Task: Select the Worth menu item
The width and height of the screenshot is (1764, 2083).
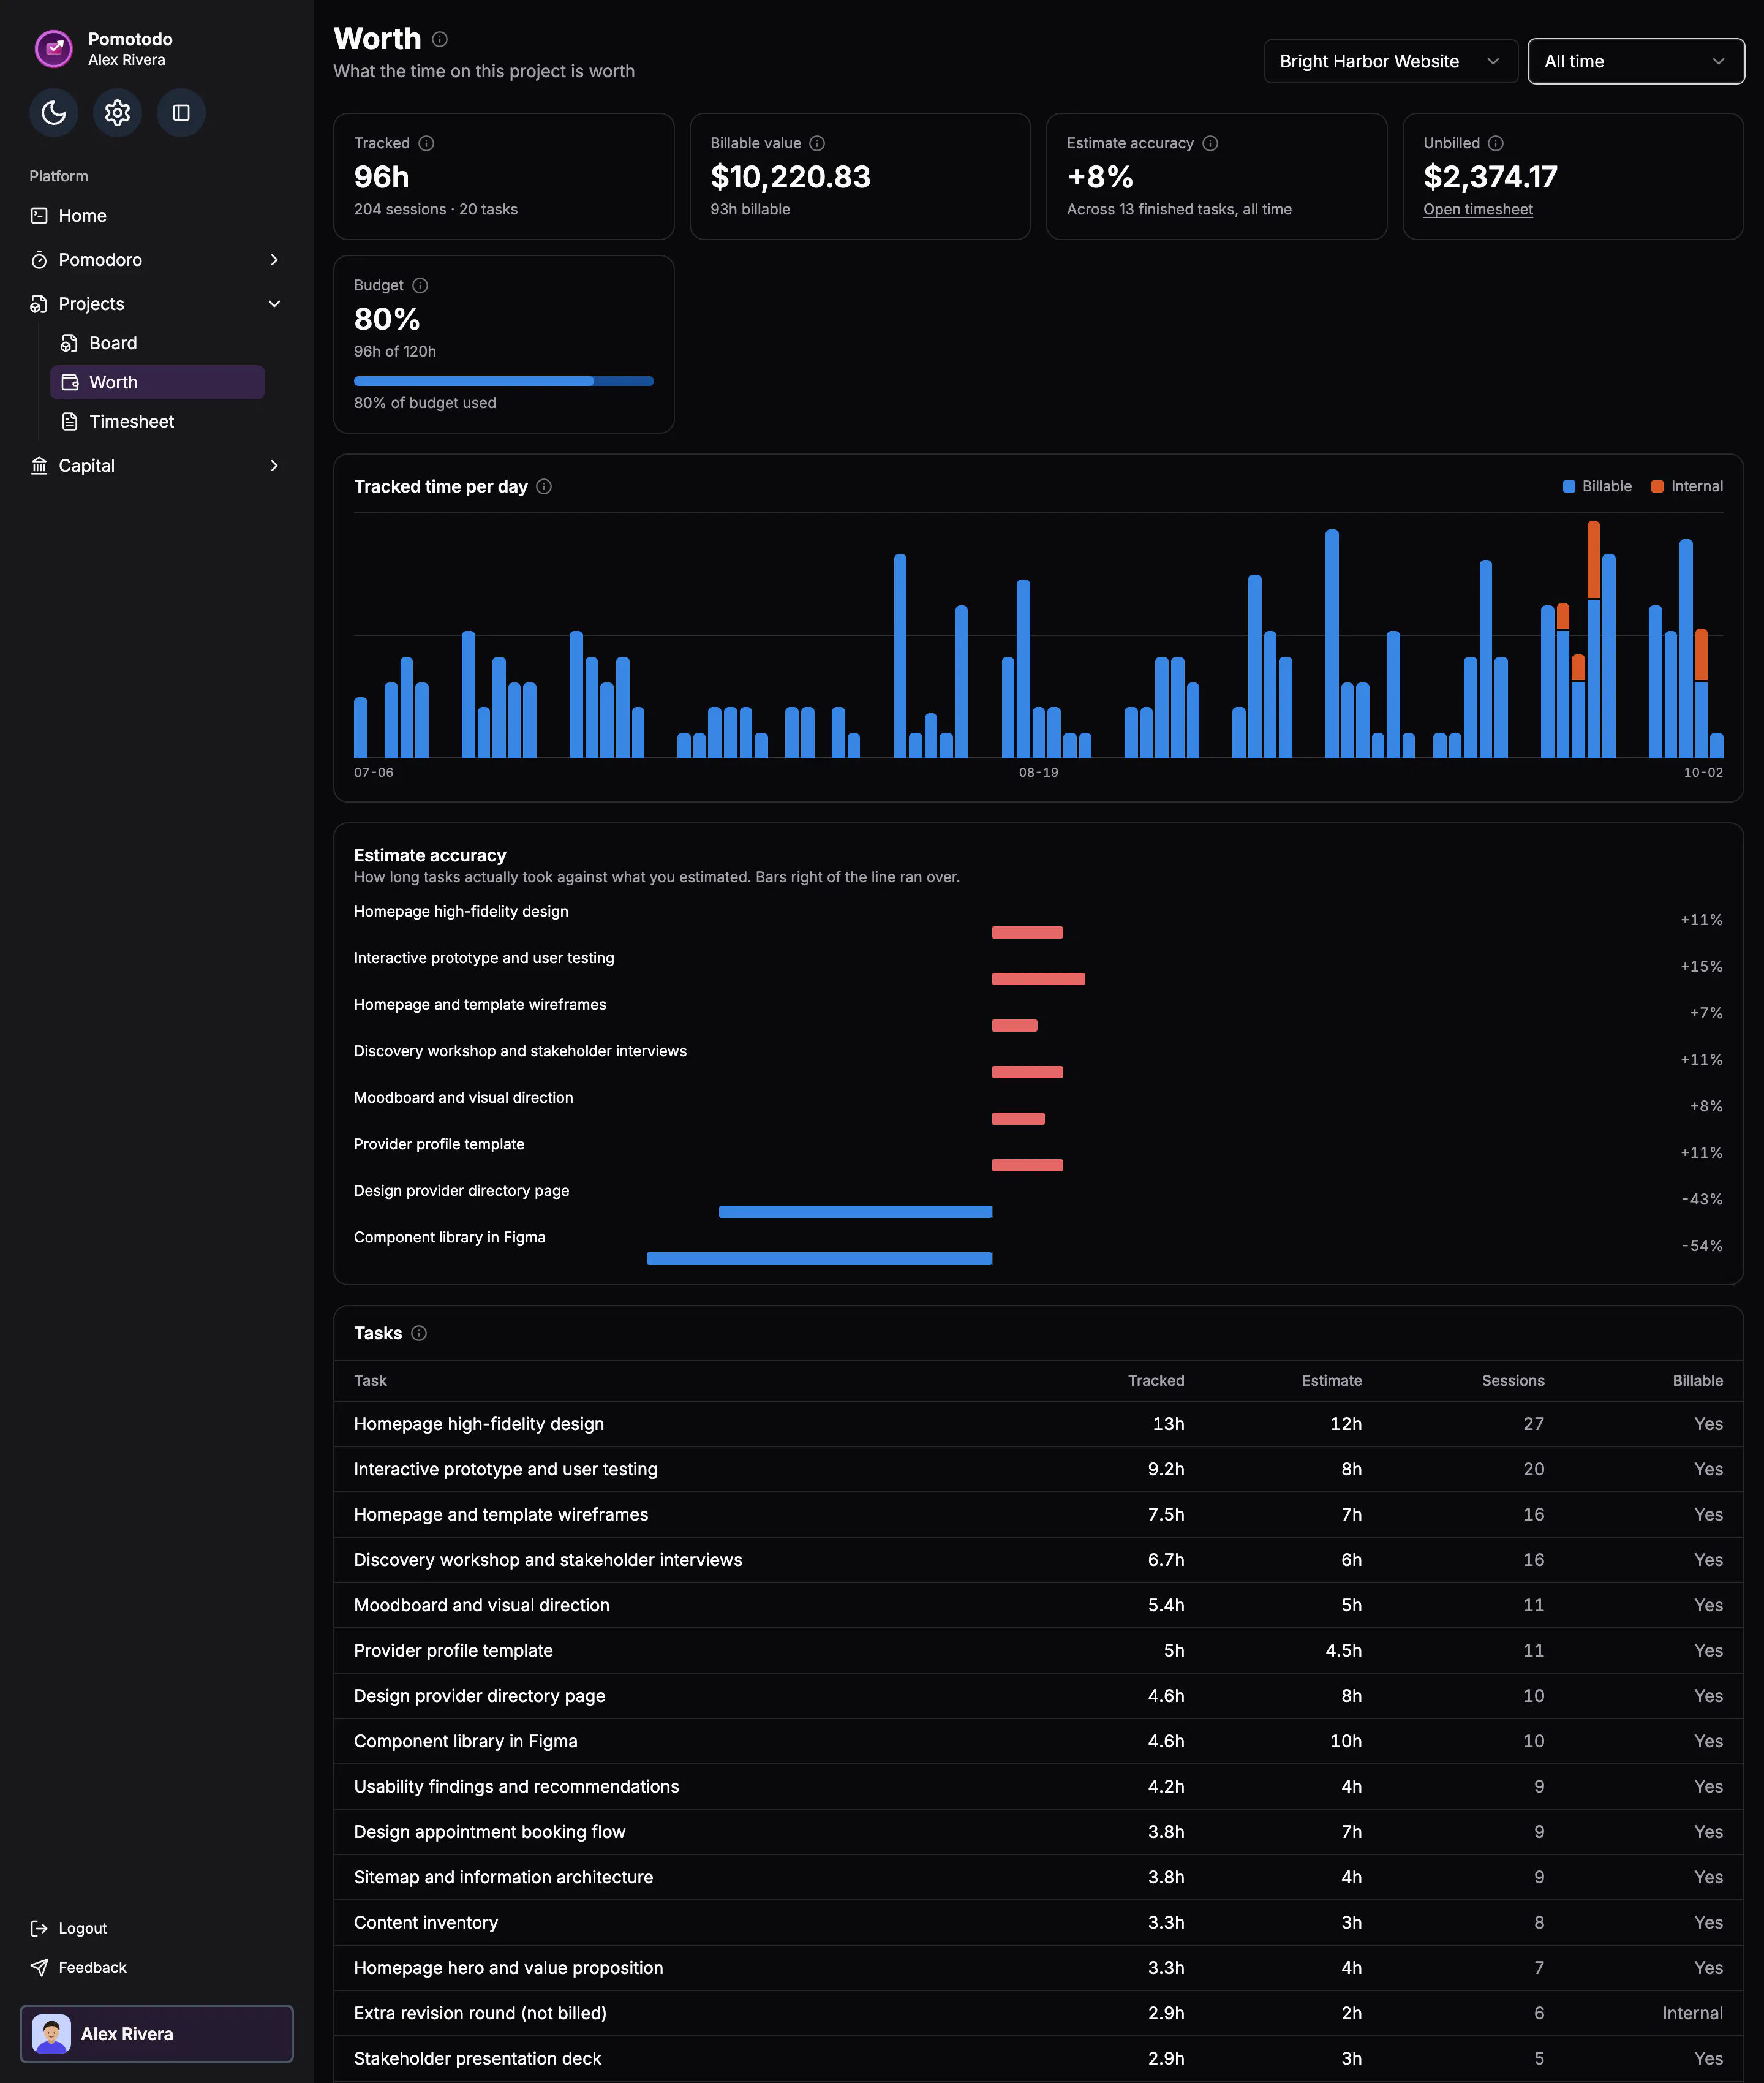Action: [x=157, y=382]
